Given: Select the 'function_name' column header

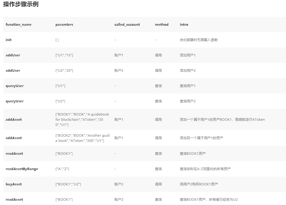Looking at the screenshot, I should click(x=18, y=25).
